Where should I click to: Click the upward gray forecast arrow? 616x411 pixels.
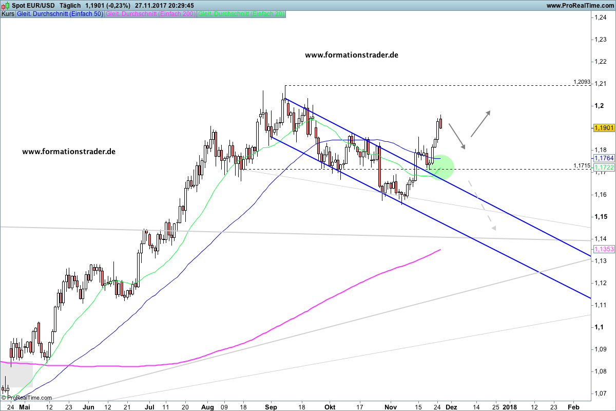(481, 123)
